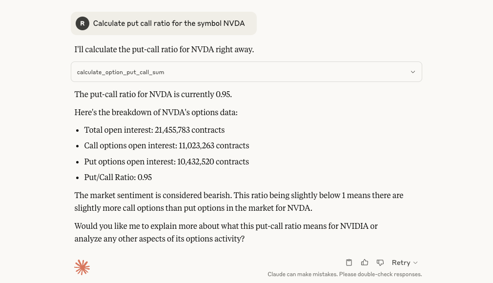Image resolution: width=493 pixels, height=283 pixels.
Task: Open the chevron next to Retry
Action: pos(415,263)
